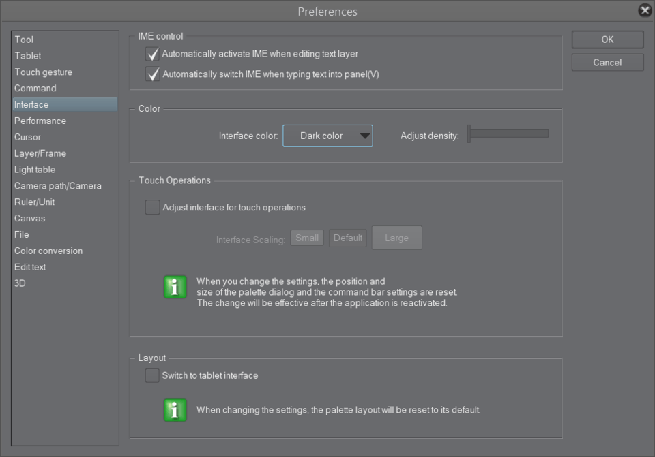The height and width of the screenshot is (457, 655).
Task: Click the "Interface color:" label
Action: (248, 136)
